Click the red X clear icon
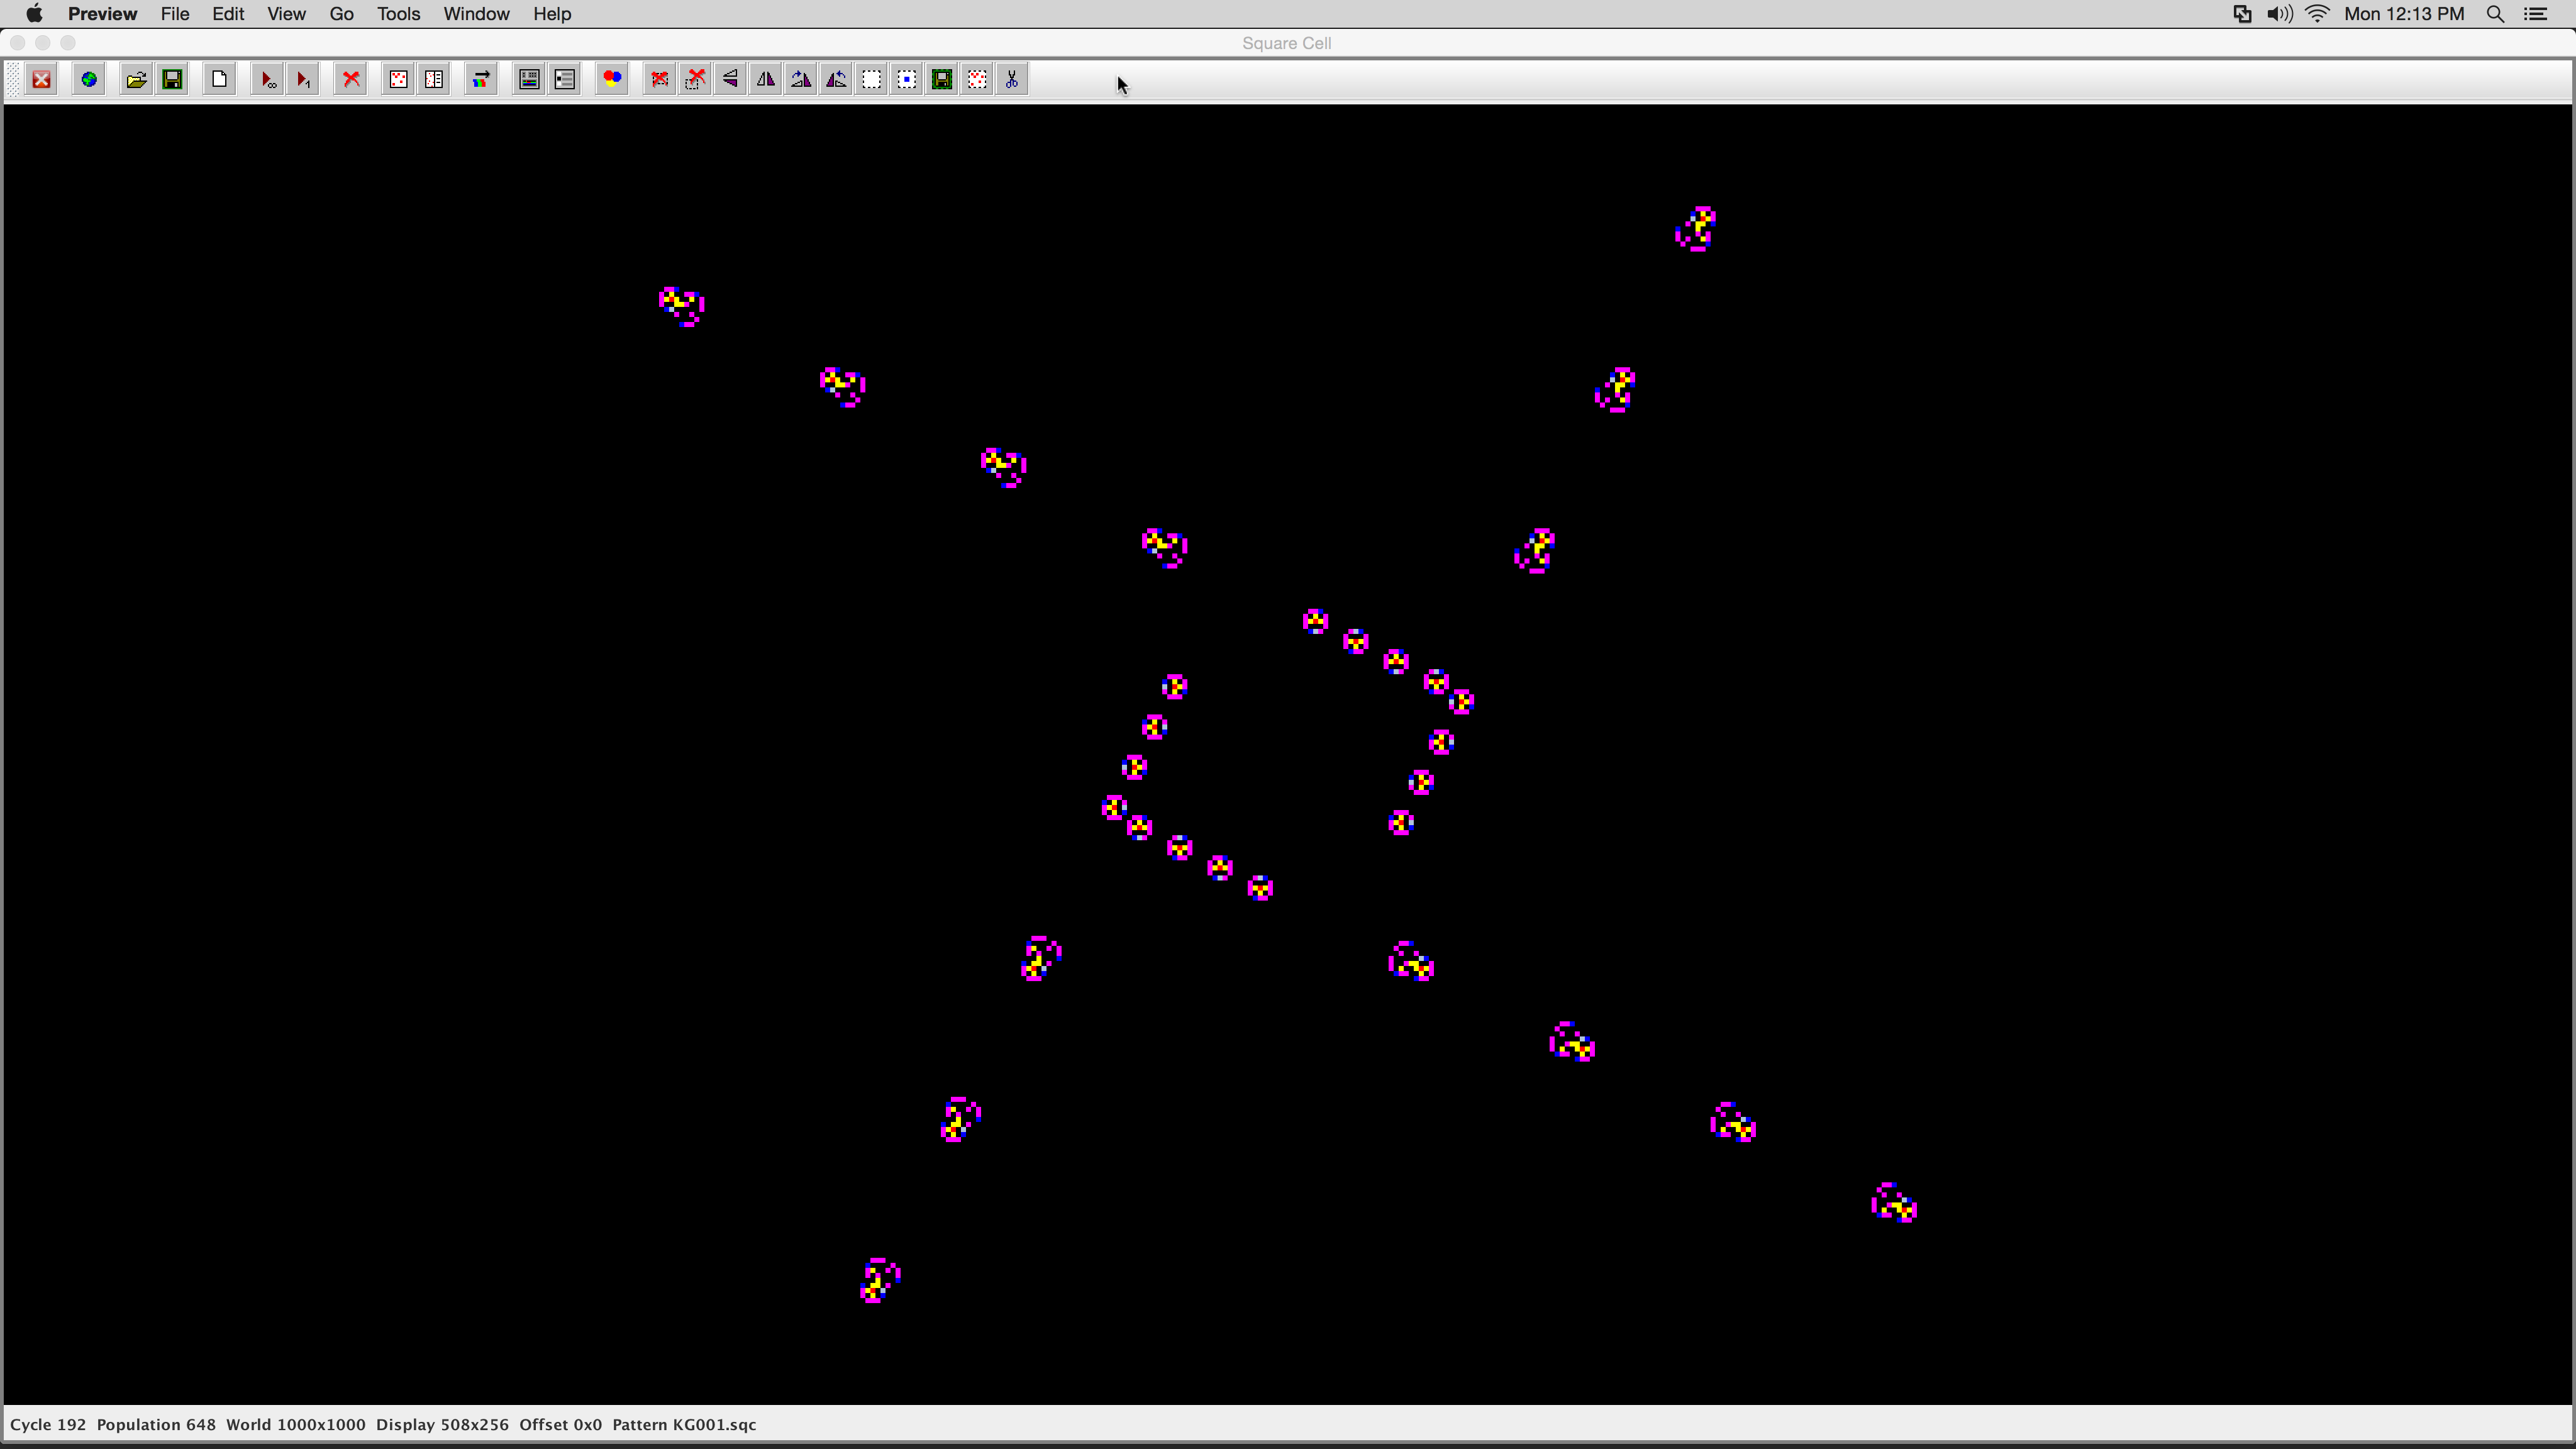2576x1449 pixels. (x=351, y=79)
